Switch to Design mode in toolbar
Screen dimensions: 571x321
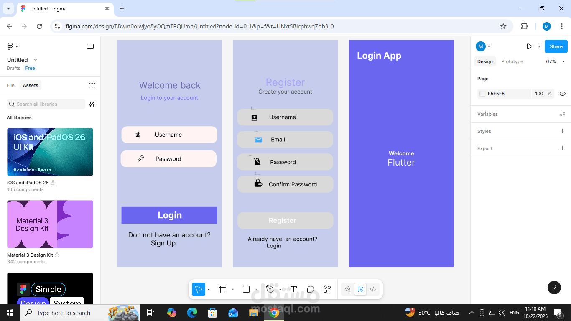(x=360, y=289)
